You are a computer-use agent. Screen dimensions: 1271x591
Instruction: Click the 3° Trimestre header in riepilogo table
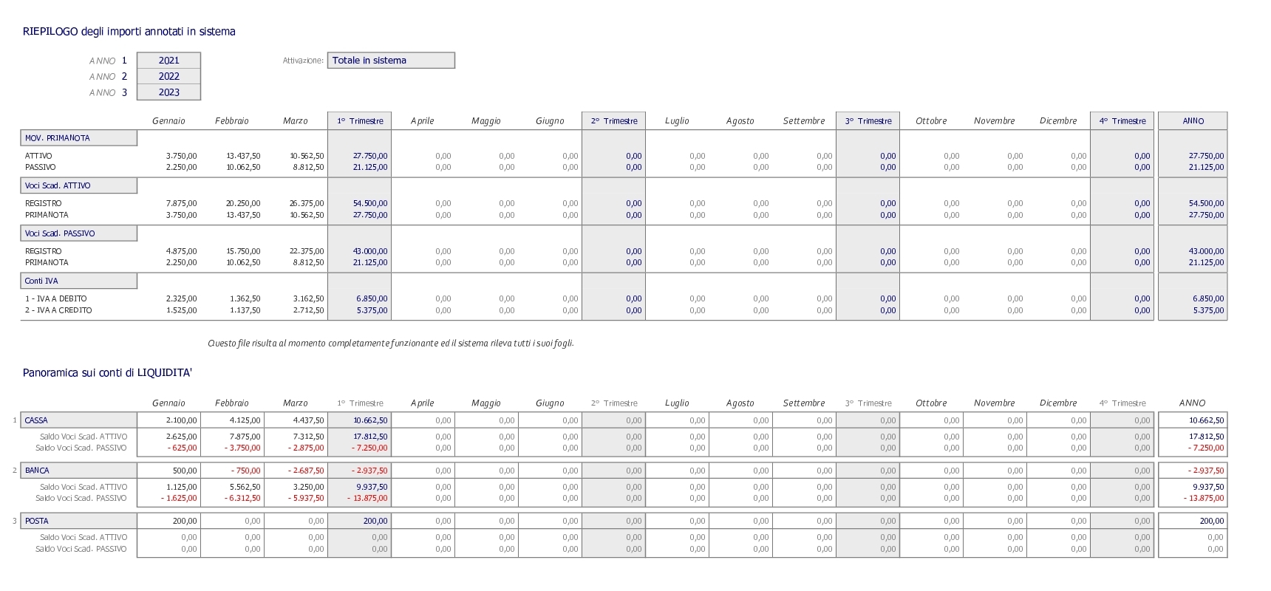(868, 121)
